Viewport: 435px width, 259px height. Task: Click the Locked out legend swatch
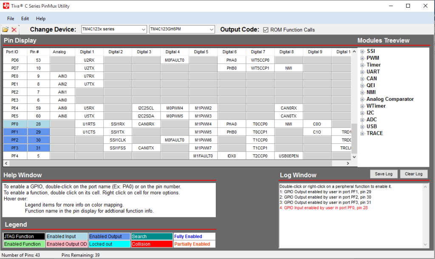click(109, 244)
